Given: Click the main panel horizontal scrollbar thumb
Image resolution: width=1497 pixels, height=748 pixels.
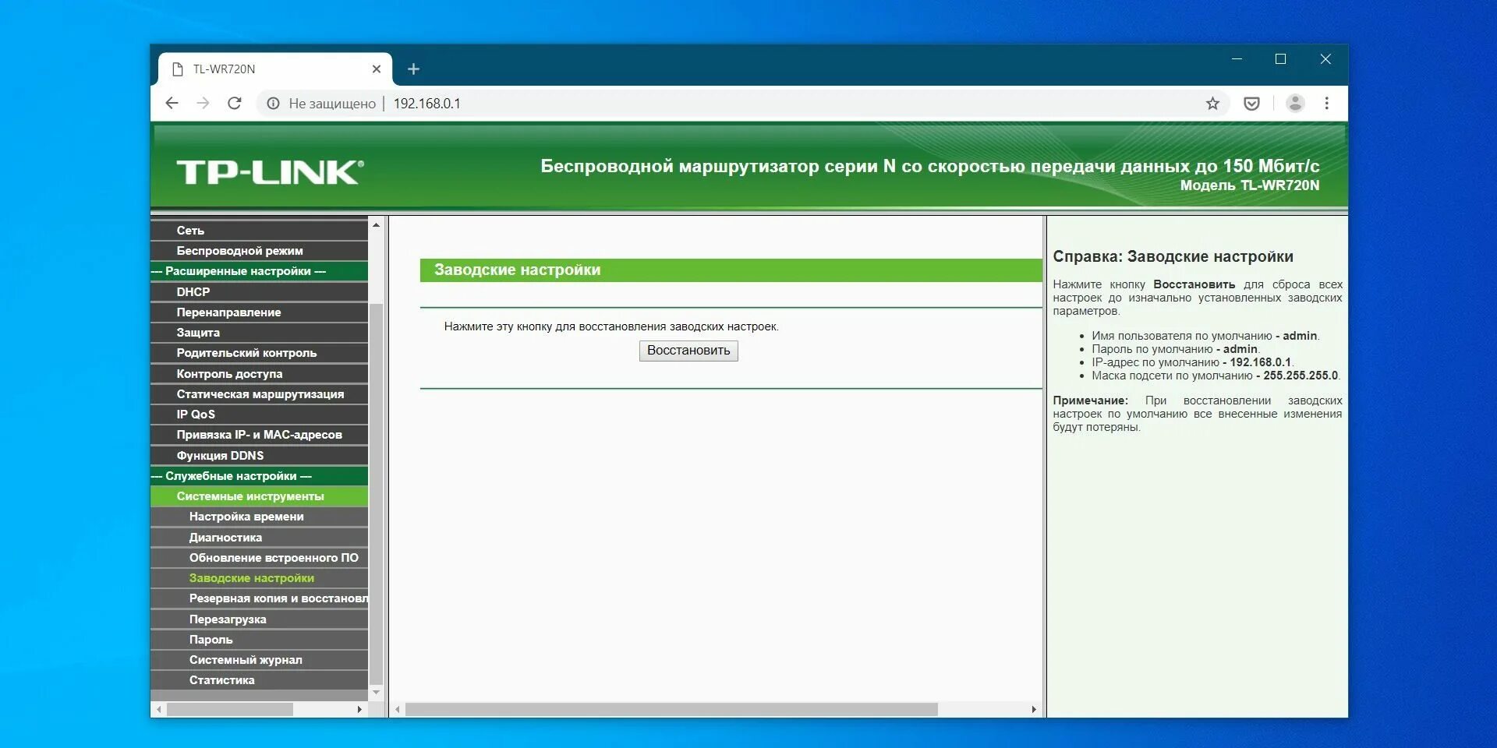Looking at the screenshot, I should [671, 710].
